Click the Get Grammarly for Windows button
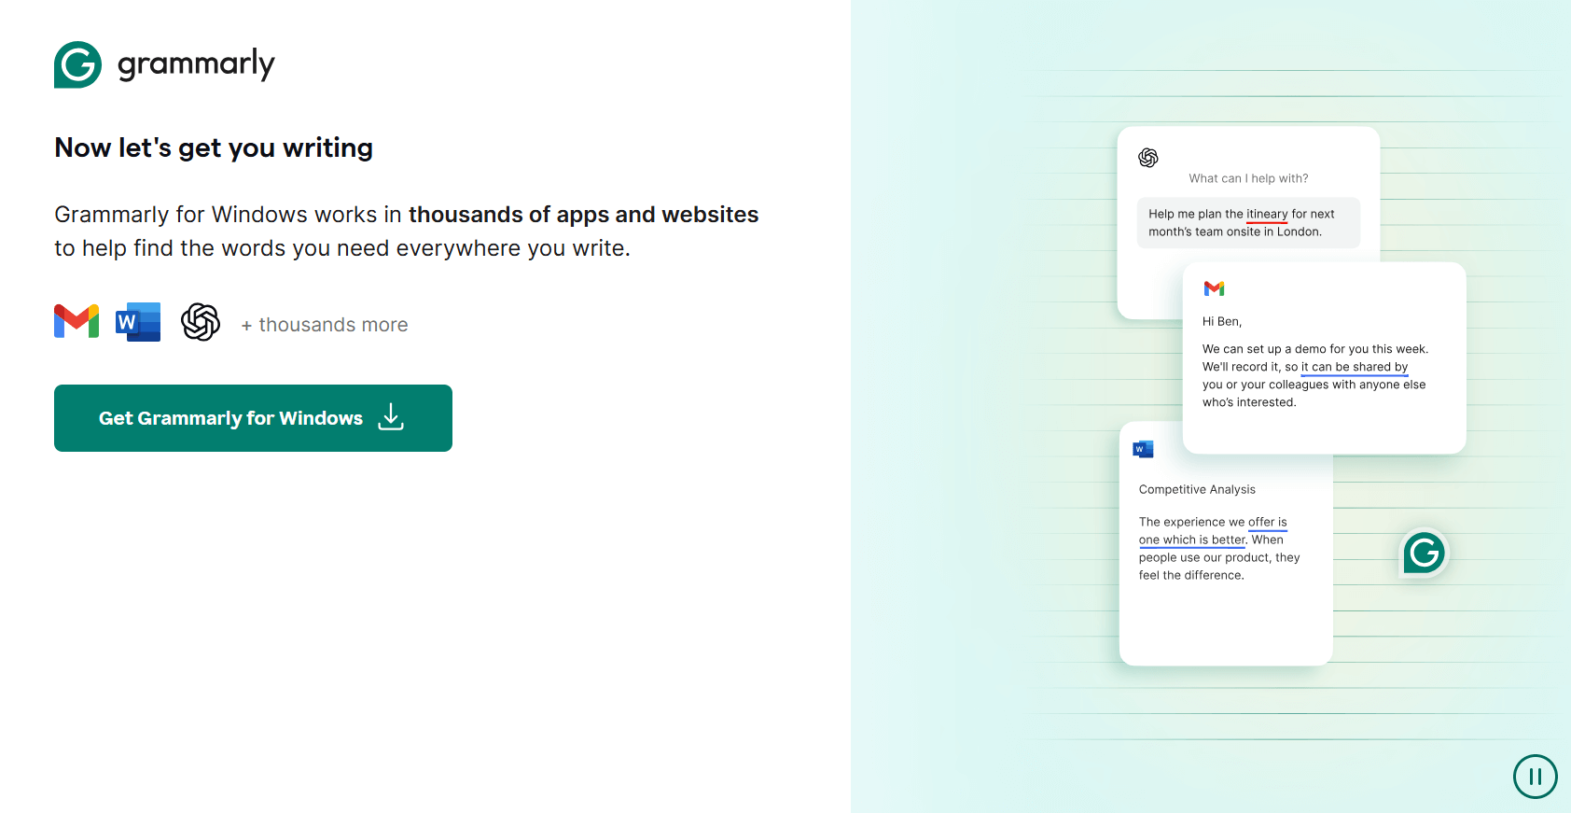This screenshot has width=1571, height=813. pyautogui.click(x=253, y=418)
